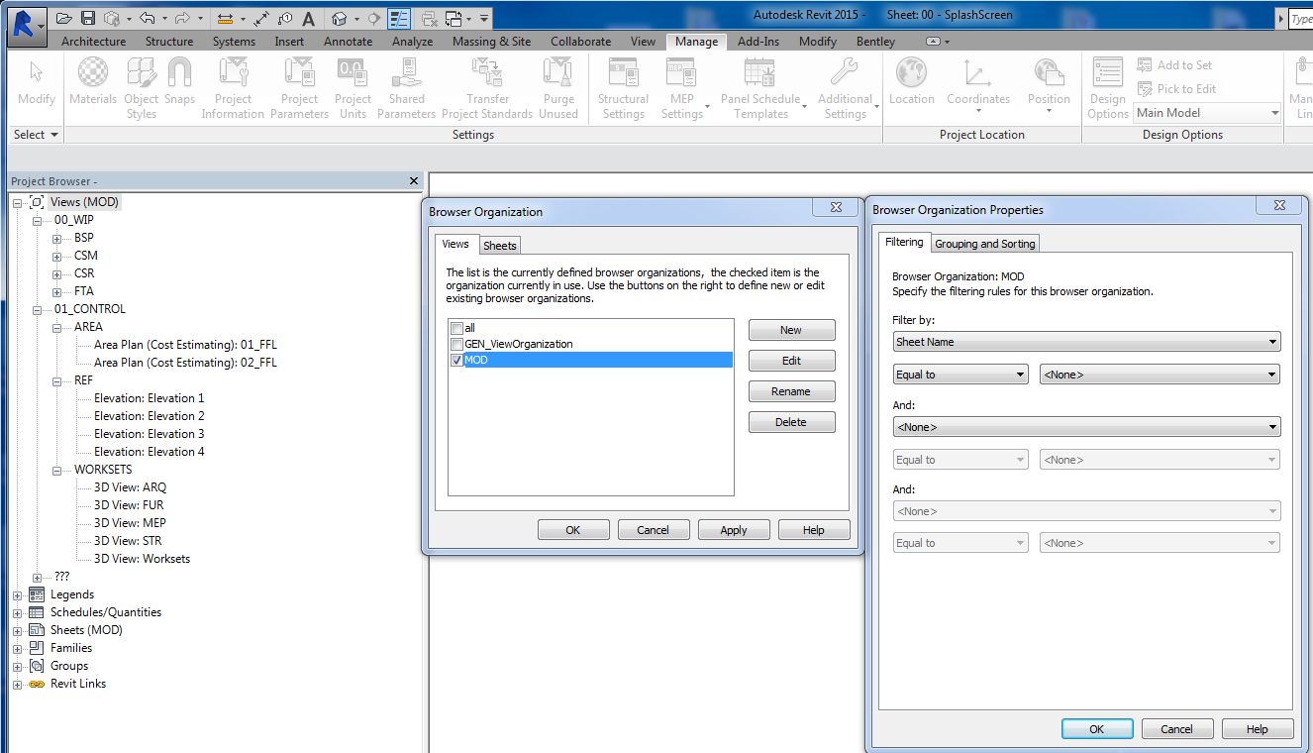Select '3D View: MEP' tree item
The image size is (1313, 753).
pos(131,523)
